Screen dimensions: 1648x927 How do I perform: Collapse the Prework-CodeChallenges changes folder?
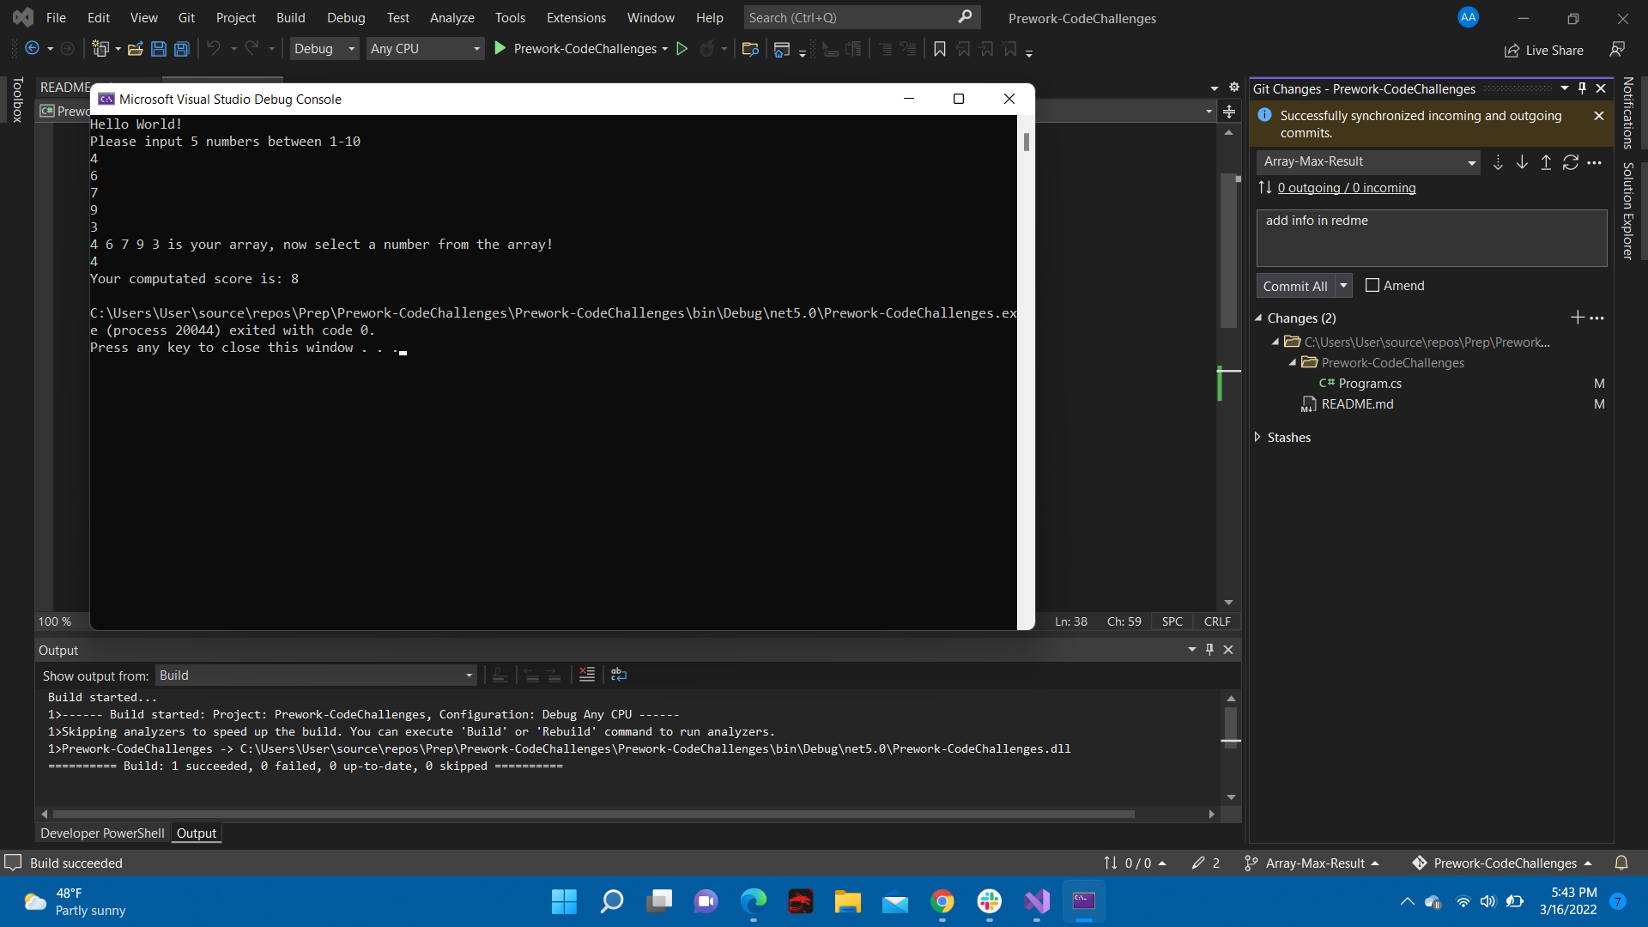[x=1293, y=362]
